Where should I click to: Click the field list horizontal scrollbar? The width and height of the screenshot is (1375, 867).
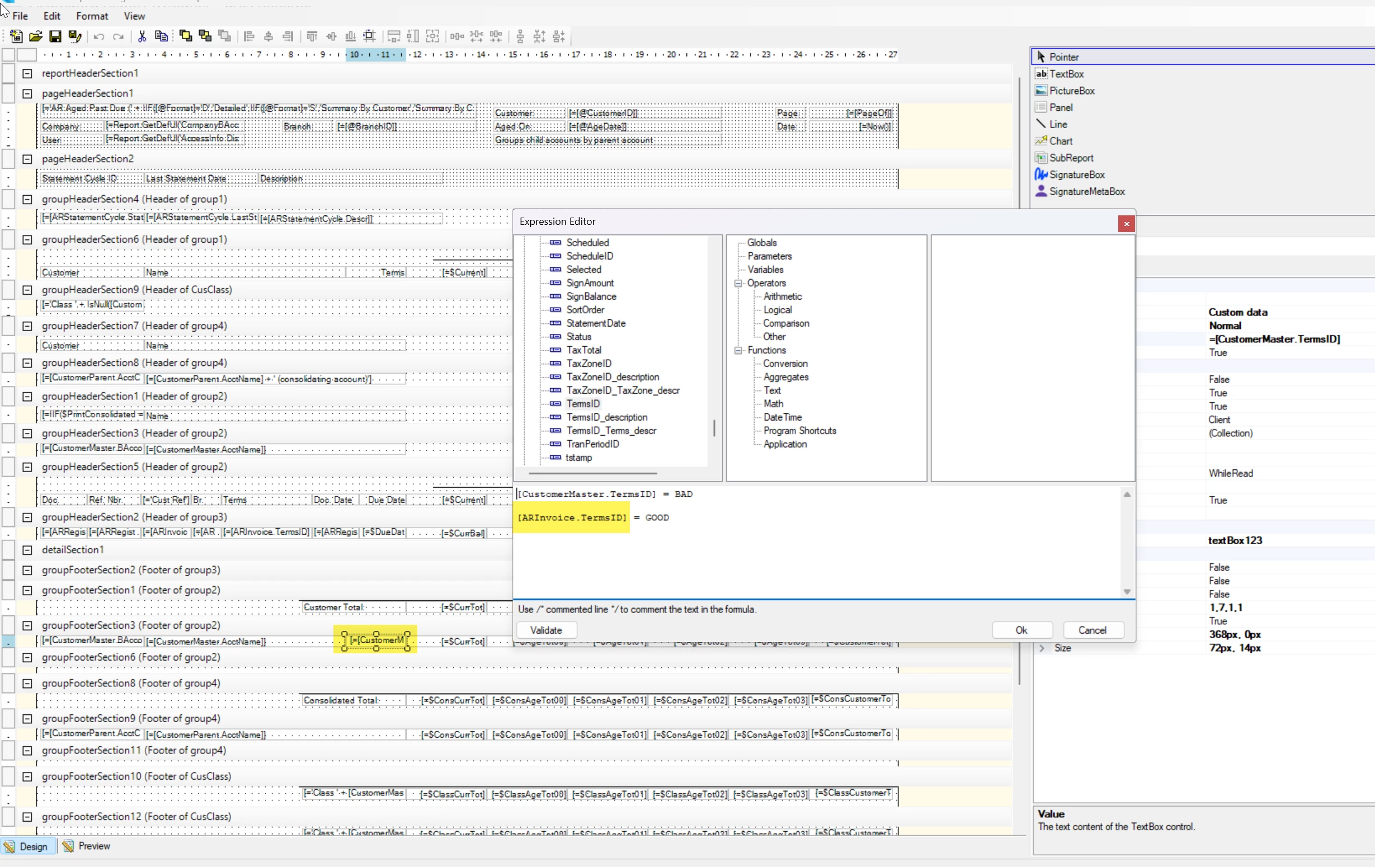592,473
